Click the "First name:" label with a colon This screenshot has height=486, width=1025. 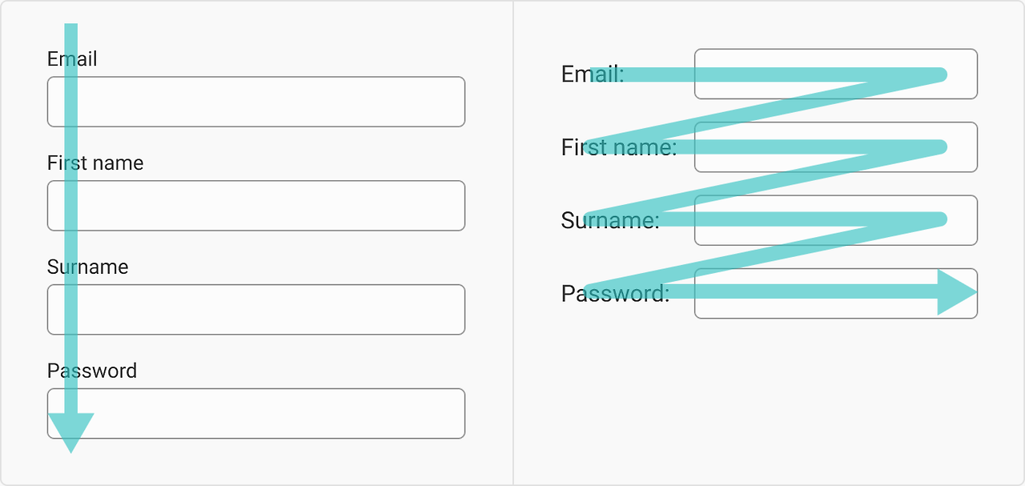point(619,147)
